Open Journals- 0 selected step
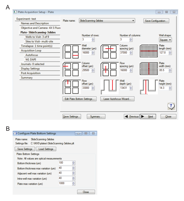 [40, 64]
